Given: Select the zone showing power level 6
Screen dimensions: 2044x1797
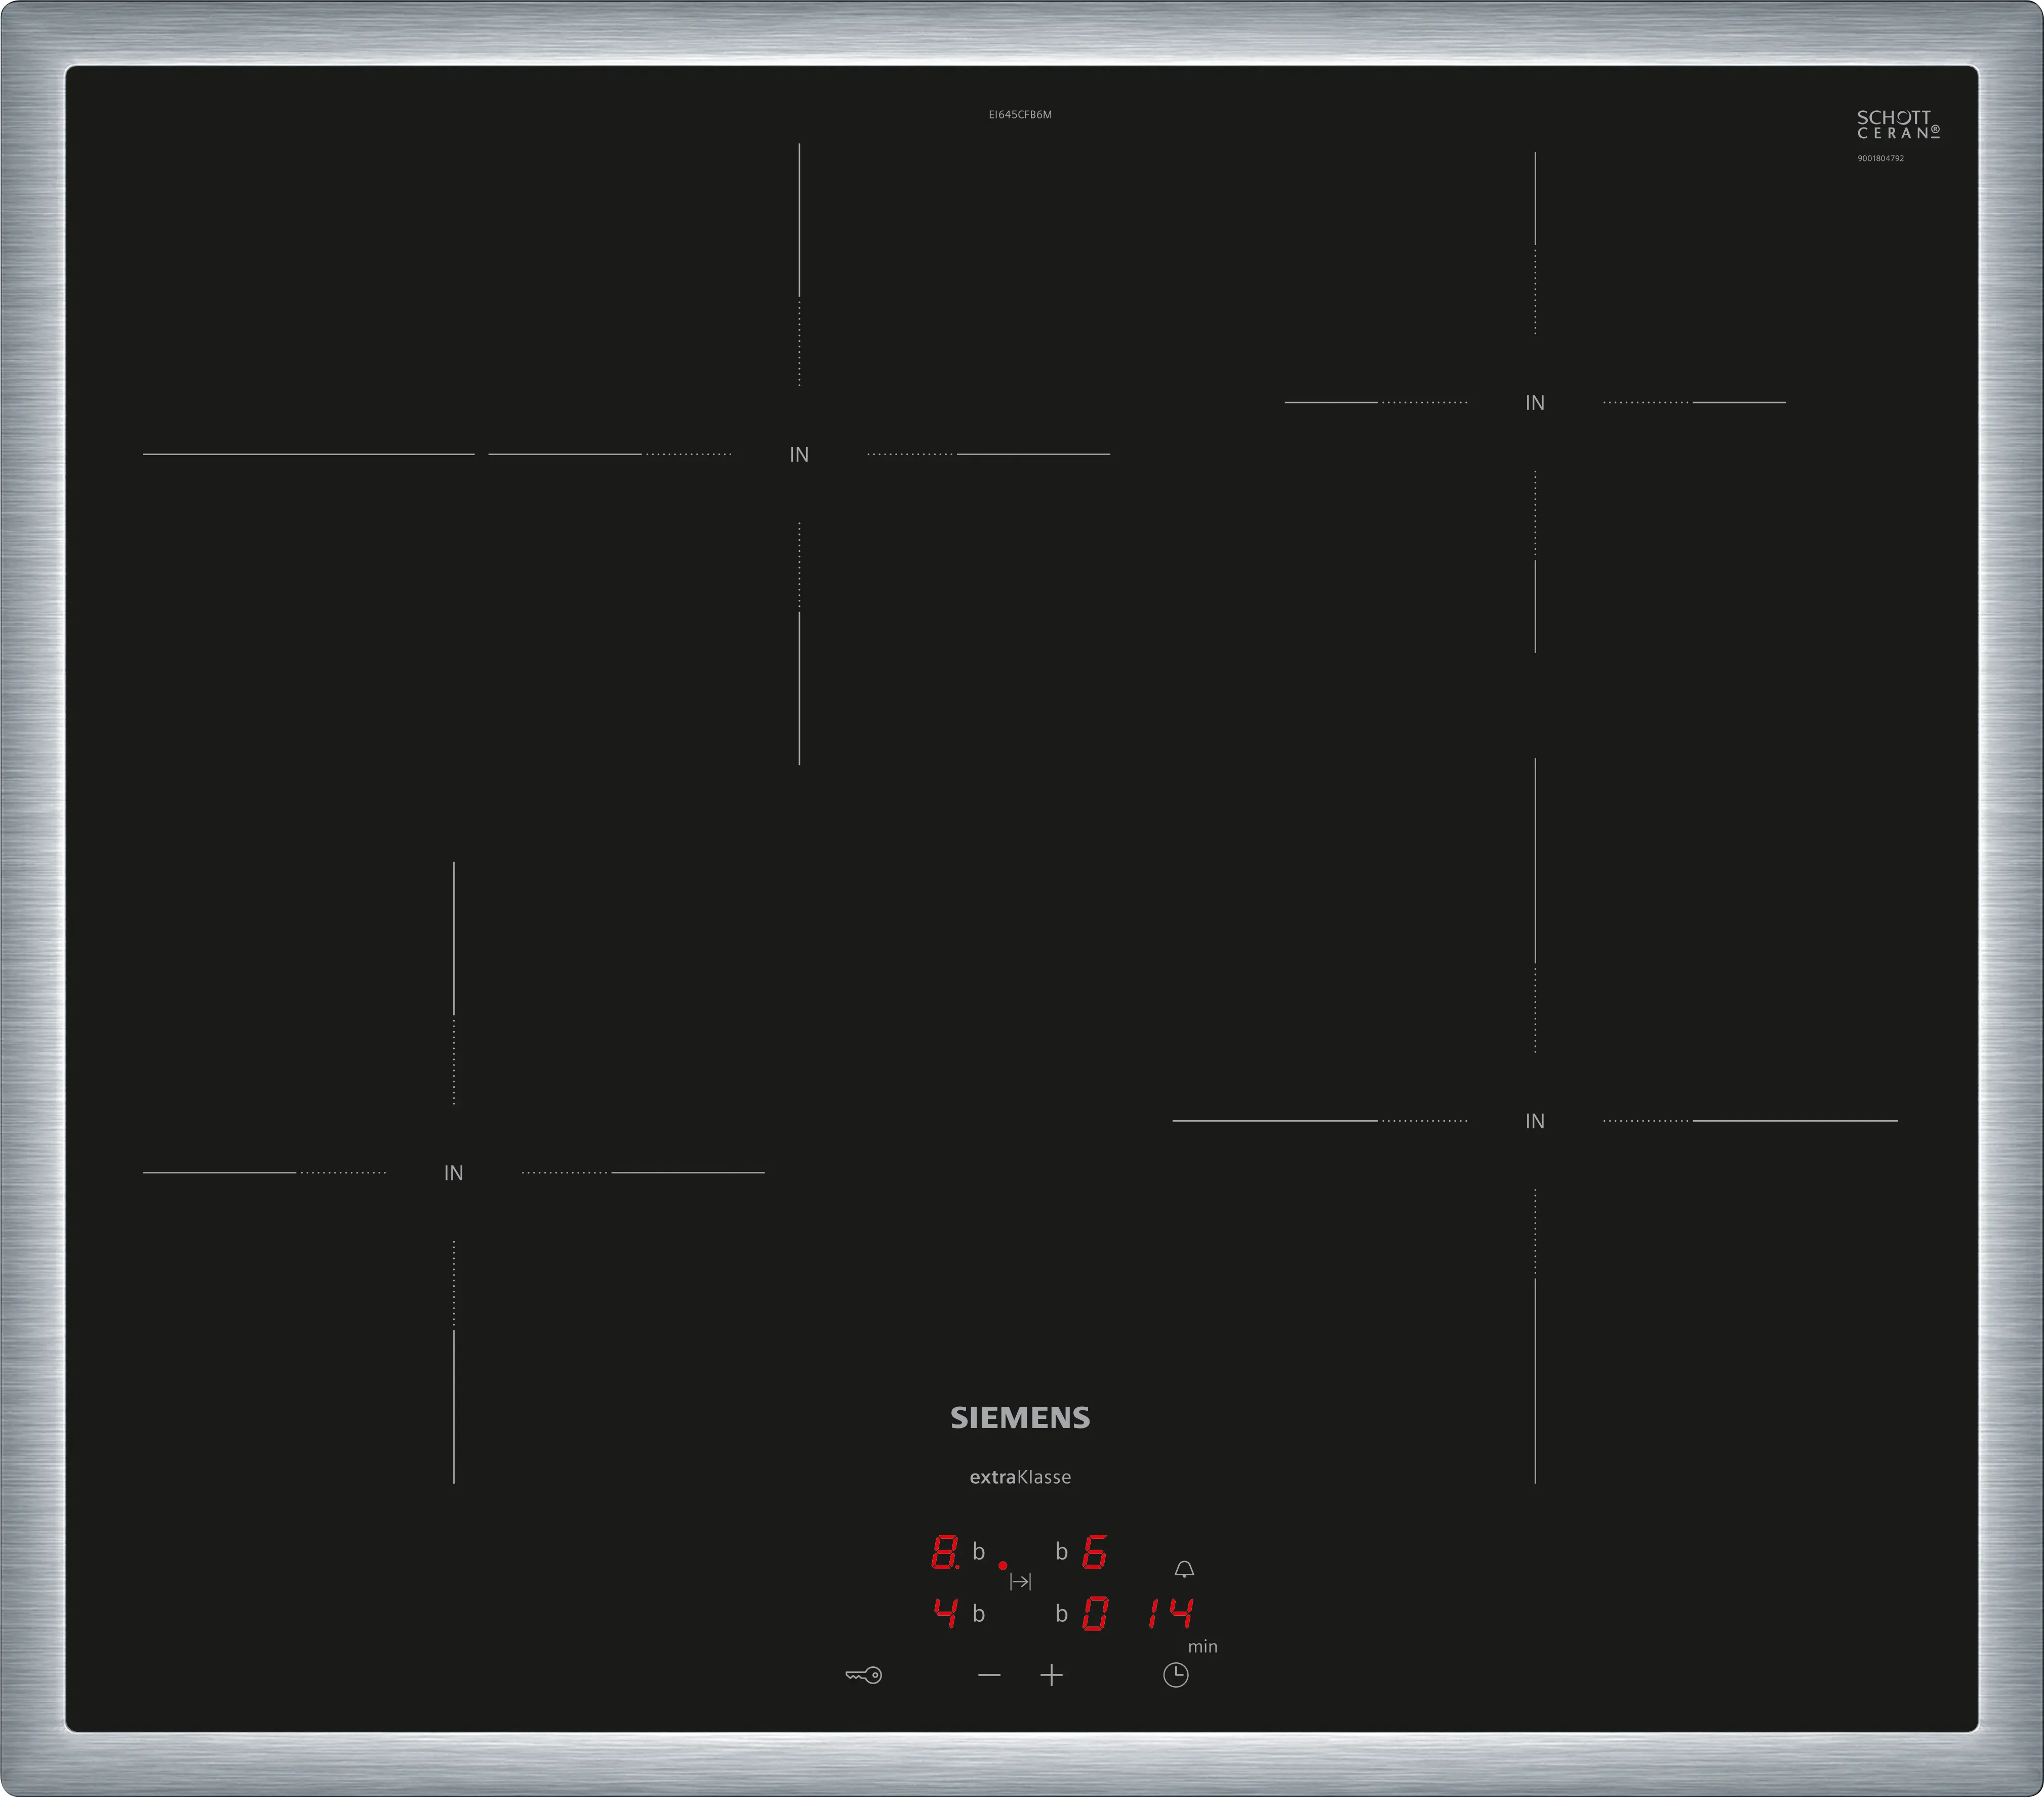Looking at the screenshot, I should 1095,1552.
